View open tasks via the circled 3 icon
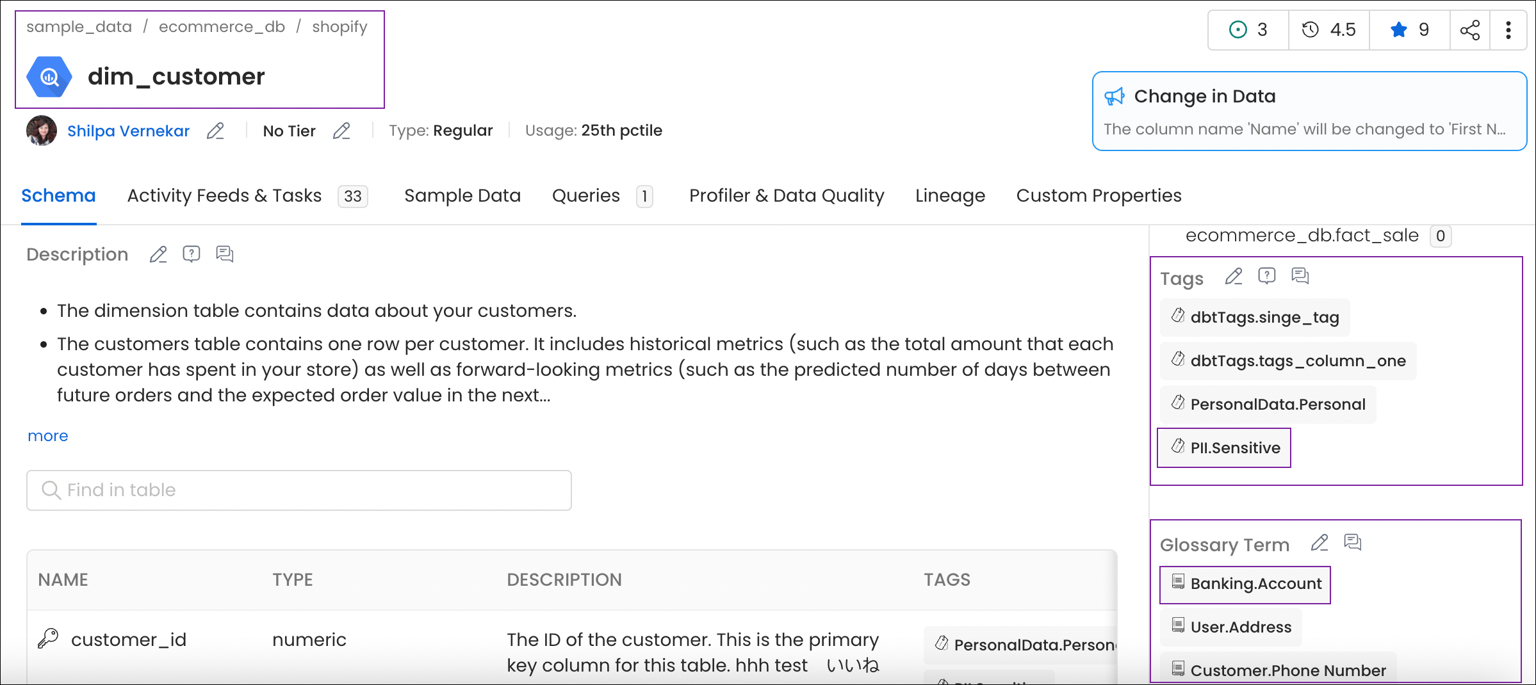 point(1246,29)
